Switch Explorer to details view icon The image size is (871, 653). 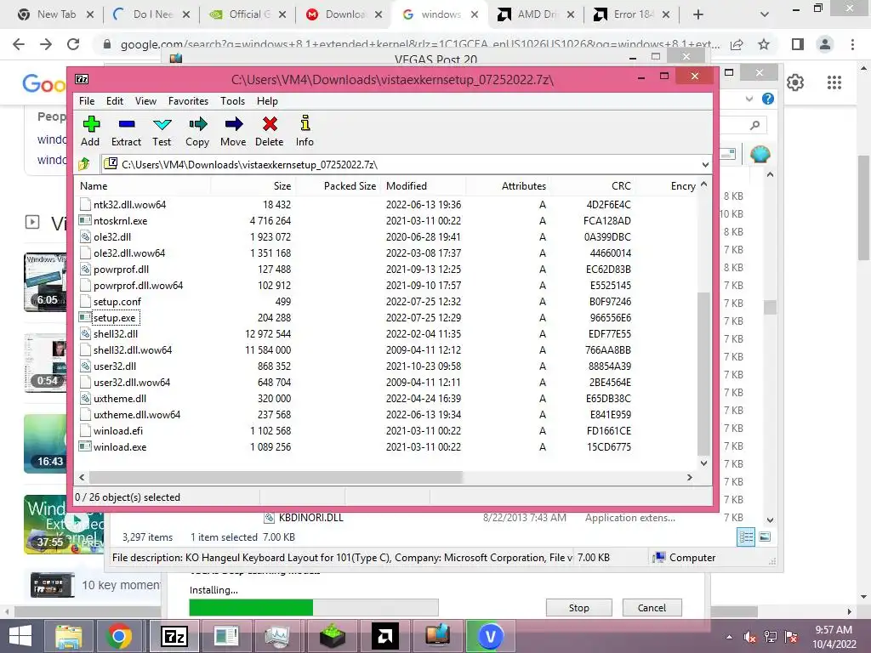click(746, 537)
